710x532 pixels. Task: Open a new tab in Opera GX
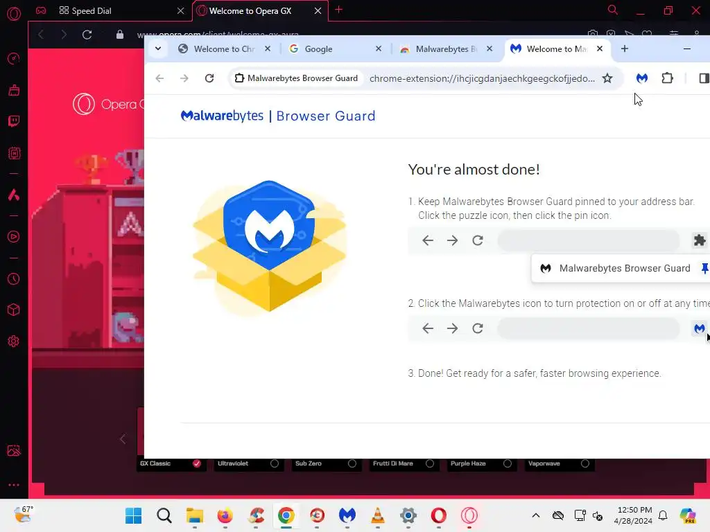pos(338,10)
